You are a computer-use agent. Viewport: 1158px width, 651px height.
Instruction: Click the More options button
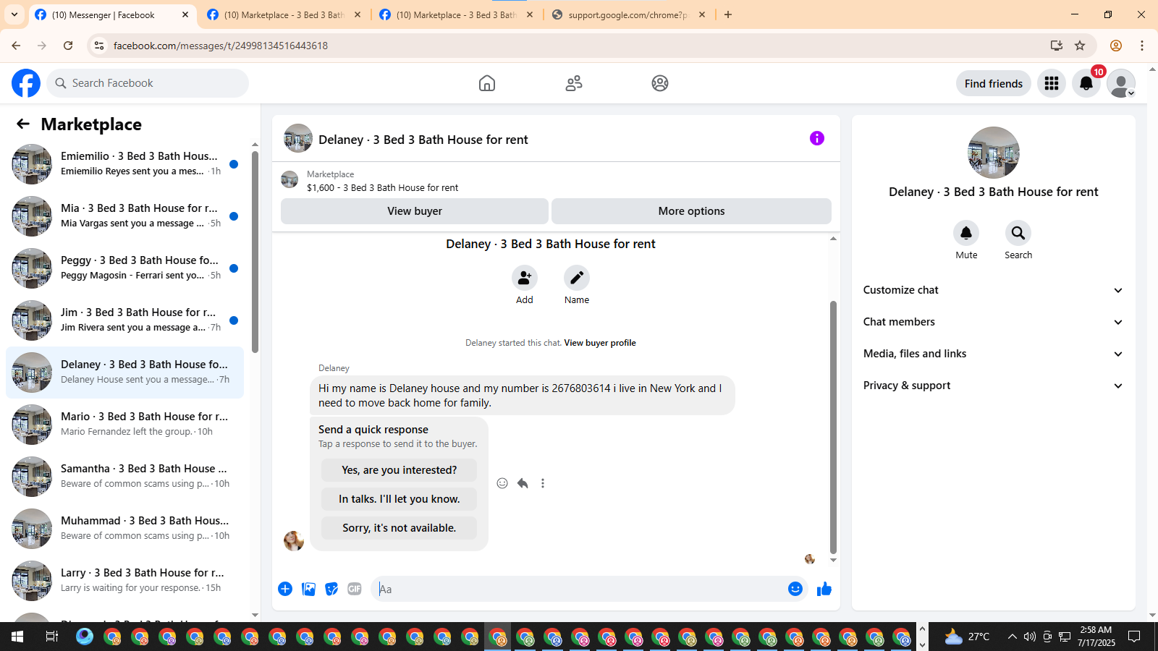691,211
